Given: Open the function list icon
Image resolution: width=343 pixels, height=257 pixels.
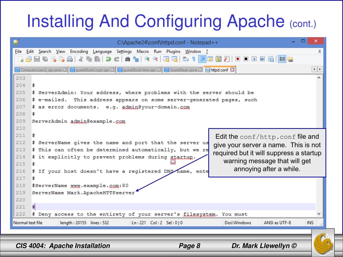Looking at the screenshot, I should click(x=227, y=59).
